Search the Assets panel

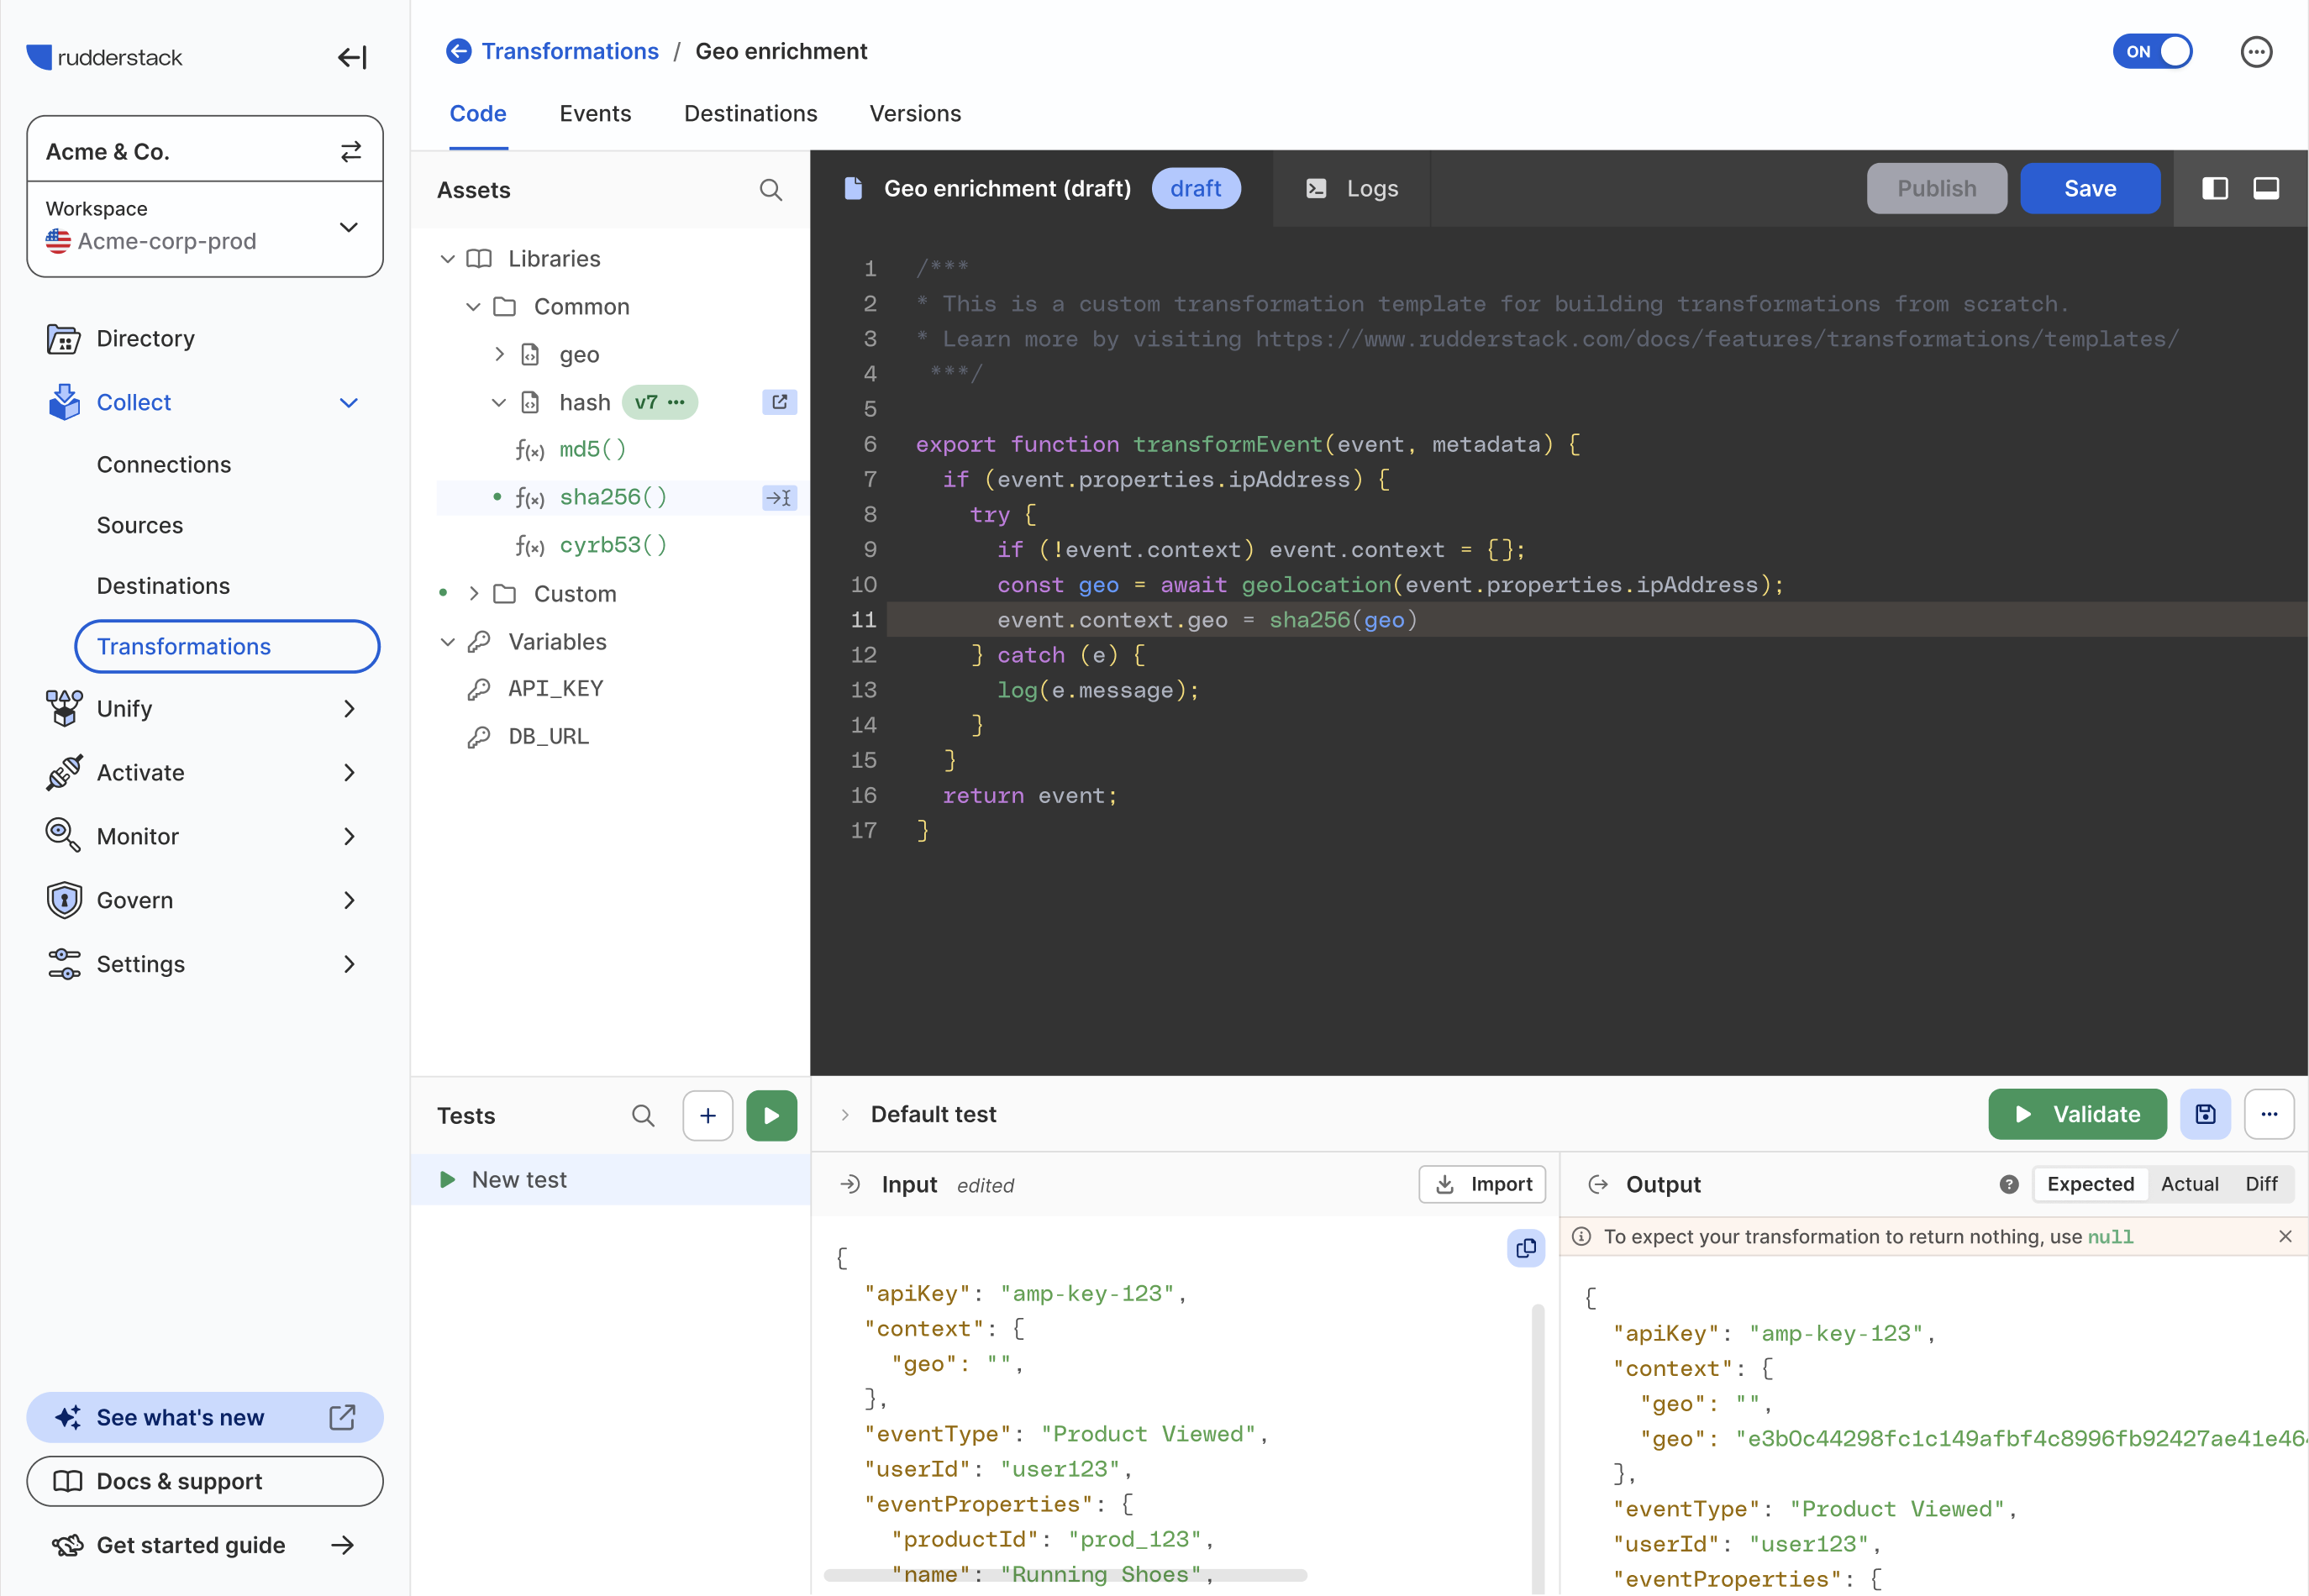770,189
